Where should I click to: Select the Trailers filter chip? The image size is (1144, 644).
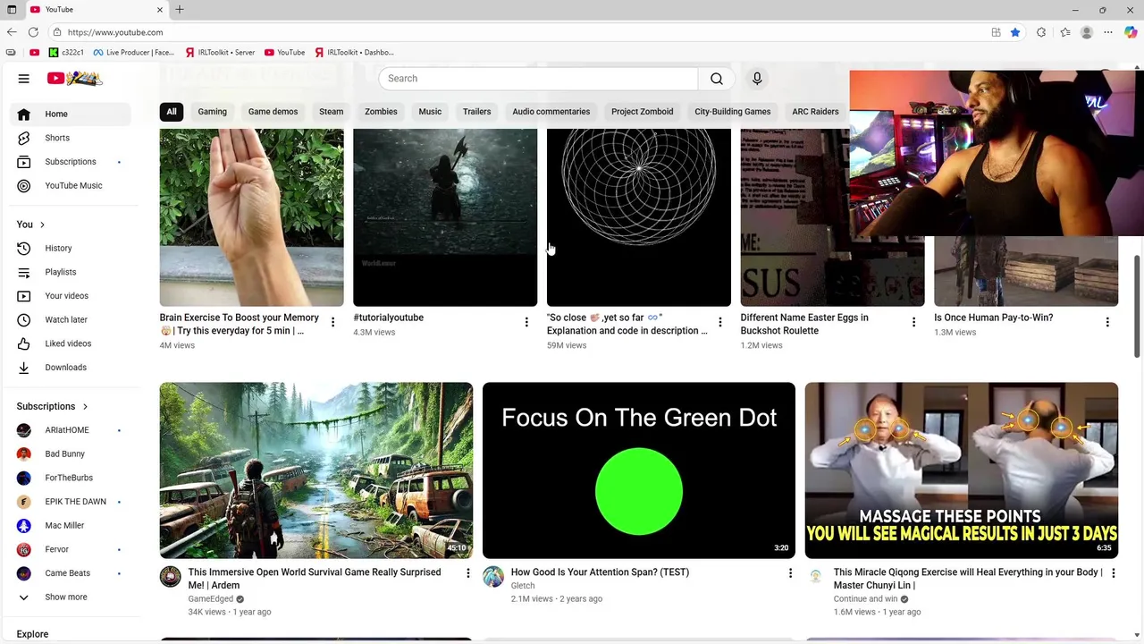(476, 112)
